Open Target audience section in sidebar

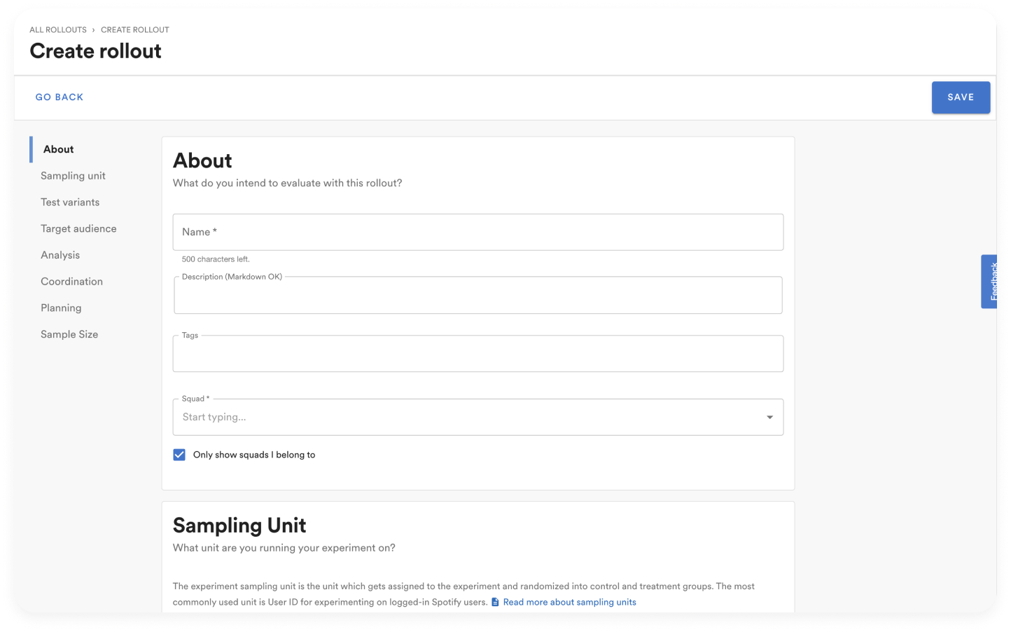78,228
